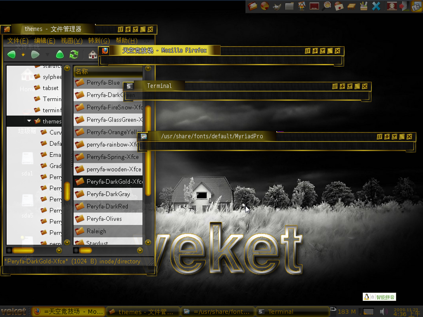This screenshot has width=423, height=317.
Task: Switch to /usr/share/fonts taskbar entry
Action: tap(217, 312)
